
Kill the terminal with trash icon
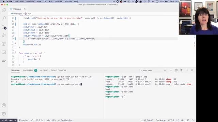click(x=181, y=70)
